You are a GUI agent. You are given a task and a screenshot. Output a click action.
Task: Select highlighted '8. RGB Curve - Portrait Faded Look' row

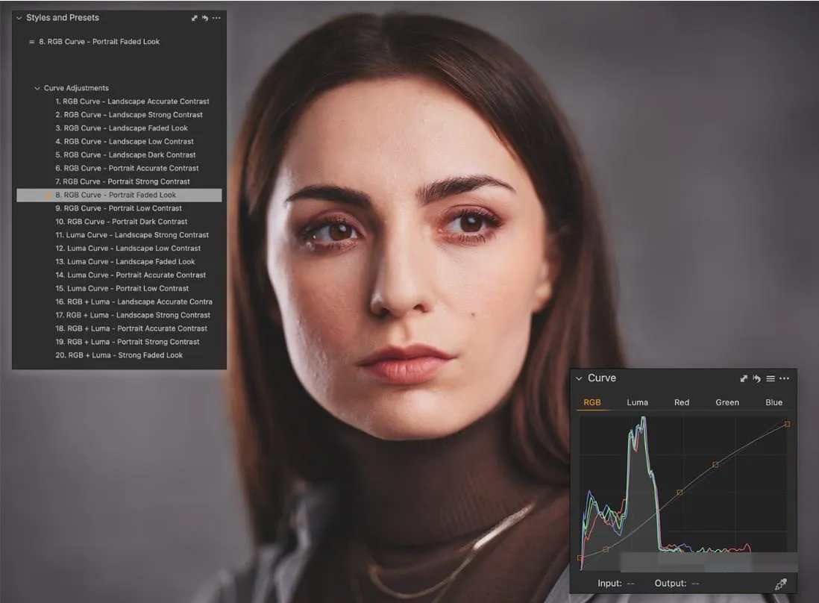coord(119,195)
